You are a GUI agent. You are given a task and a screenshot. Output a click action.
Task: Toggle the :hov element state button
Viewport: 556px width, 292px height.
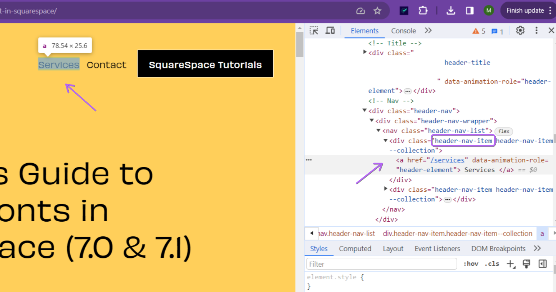471,264
